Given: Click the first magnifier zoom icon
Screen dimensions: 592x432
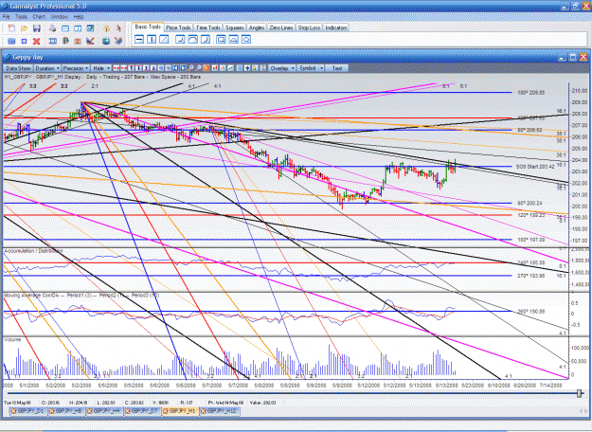Looking at the screenshot, I should click(190, 68).
